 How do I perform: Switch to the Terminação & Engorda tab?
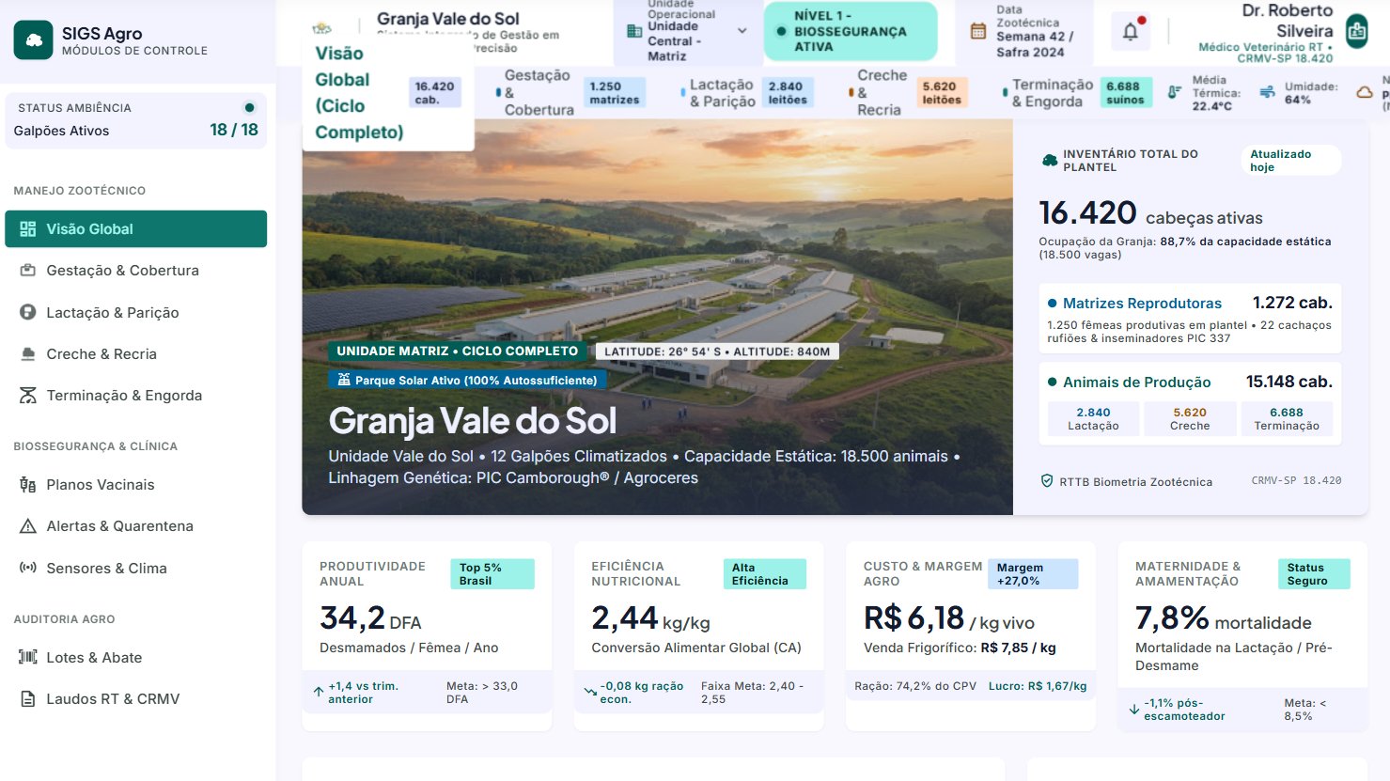(1077, 92)
